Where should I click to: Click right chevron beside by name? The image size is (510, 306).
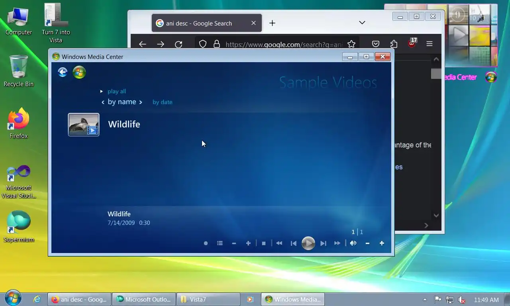tap(140, 102)
